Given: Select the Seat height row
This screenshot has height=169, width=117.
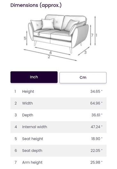Looking at the screenshot, I should 59,139.
